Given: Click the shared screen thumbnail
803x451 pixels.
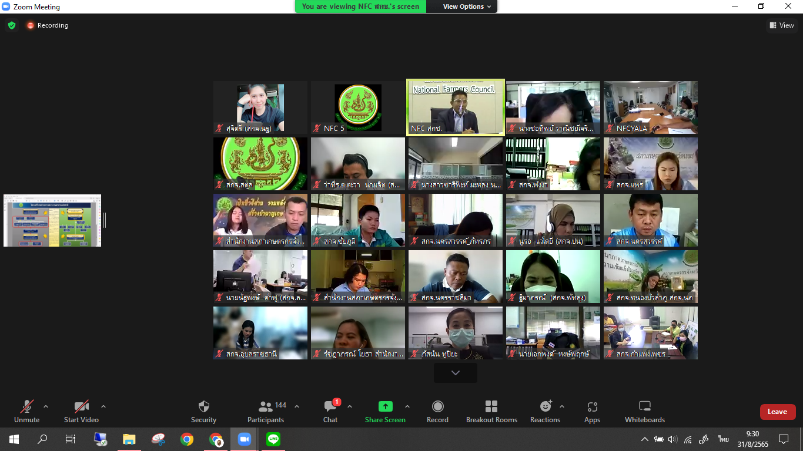Looking at the screenshot, I should point(52,220).
